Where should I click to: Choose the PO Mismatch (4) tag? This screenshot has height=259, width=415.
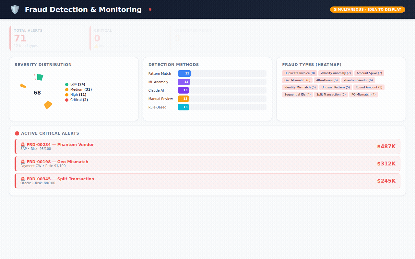[x=363, y=95]
